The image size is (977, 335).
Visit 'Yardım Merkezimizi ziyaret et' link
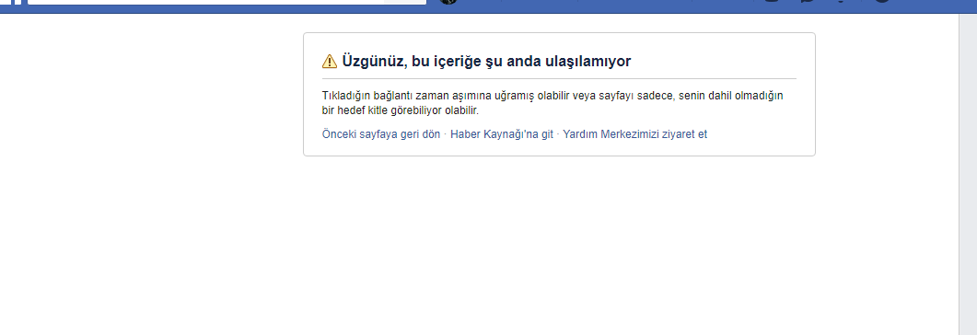635,133
